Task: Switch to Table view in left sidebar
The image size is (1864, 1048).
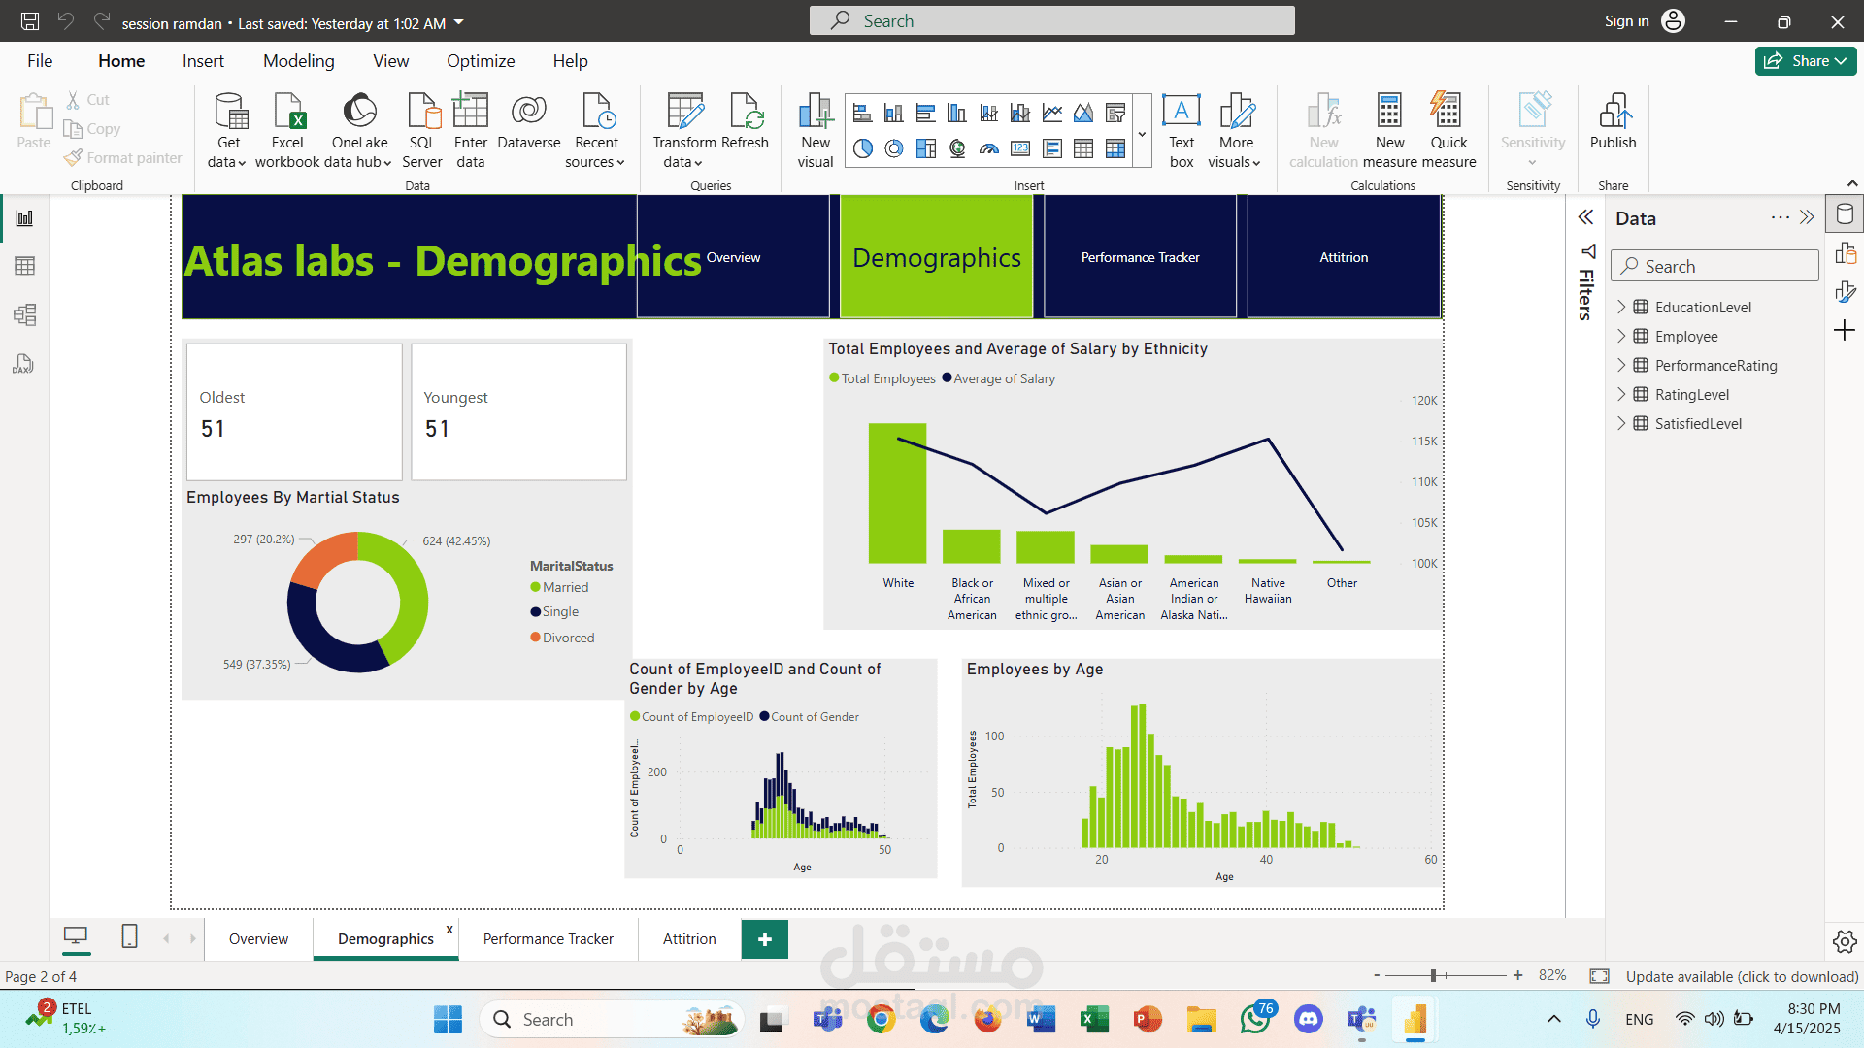Action: coord(24,266)
